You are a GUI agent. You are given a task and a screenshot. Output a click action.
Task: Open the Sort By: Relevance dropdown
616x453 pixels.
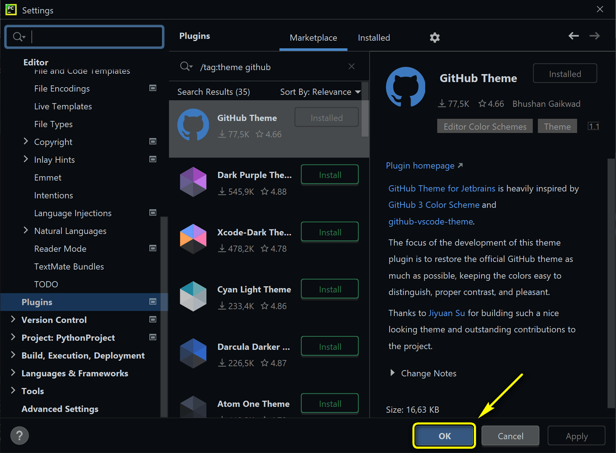coord(320,92)
